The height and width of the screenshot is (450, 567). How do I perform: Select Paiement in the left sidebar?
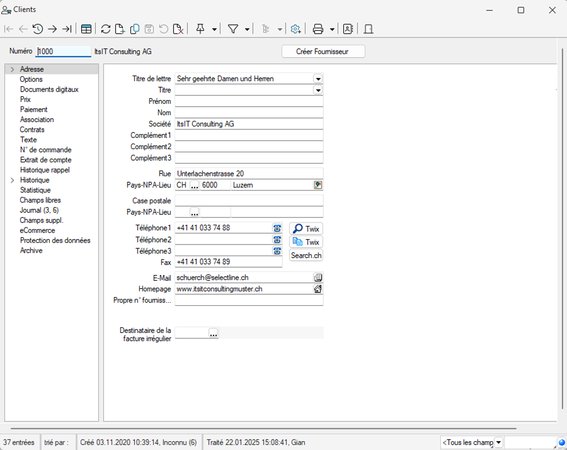click(34, 109)
